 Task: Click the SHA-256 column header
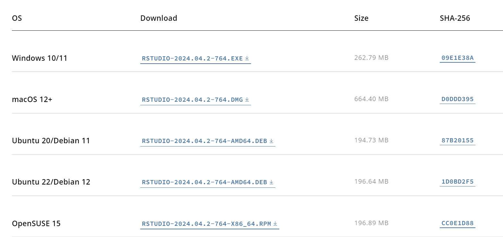455,18
